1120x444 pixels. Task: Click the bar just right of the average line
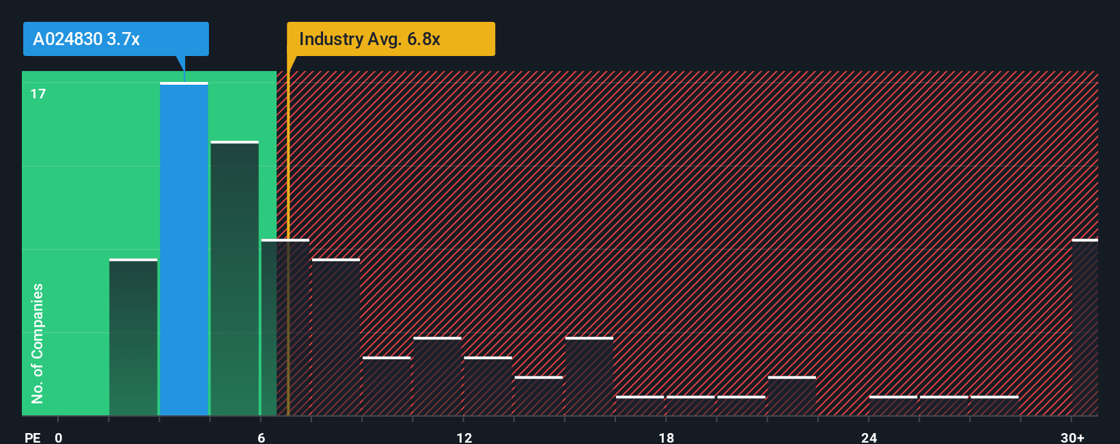tap(335, 337)
